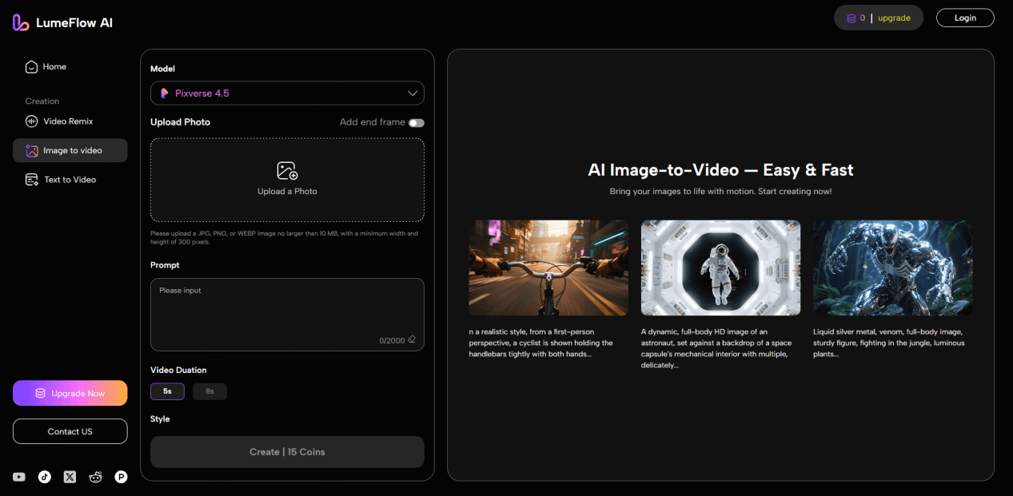Click the prompt clear eraser icon
The width and height of the screenshot is (1013, 496).
pyautogui.click(x=412, y=339)
